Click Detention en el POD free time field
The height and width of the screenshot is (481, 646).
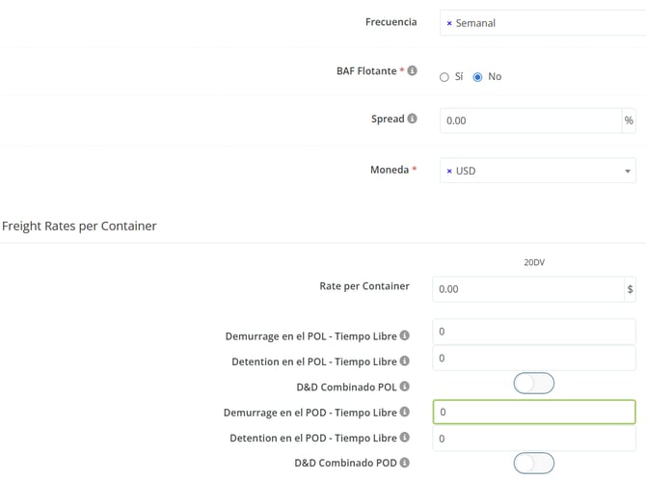pyautogui.click(x=533, y=439)
